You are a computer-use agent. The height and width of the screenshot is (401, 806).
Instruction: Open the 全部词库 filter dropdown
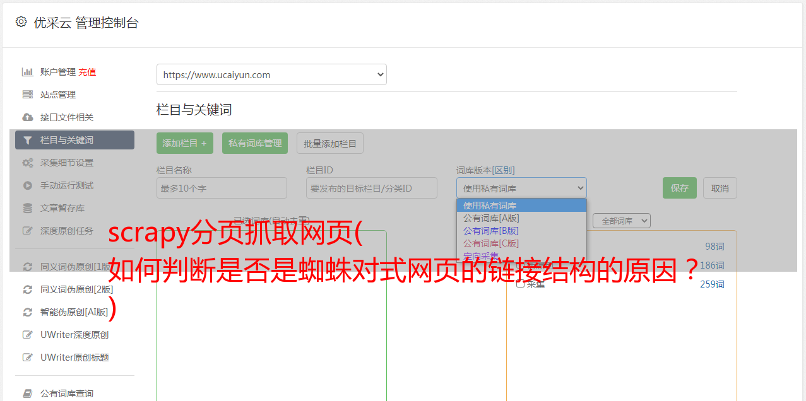pyautogui.click(x=622, y=221)
